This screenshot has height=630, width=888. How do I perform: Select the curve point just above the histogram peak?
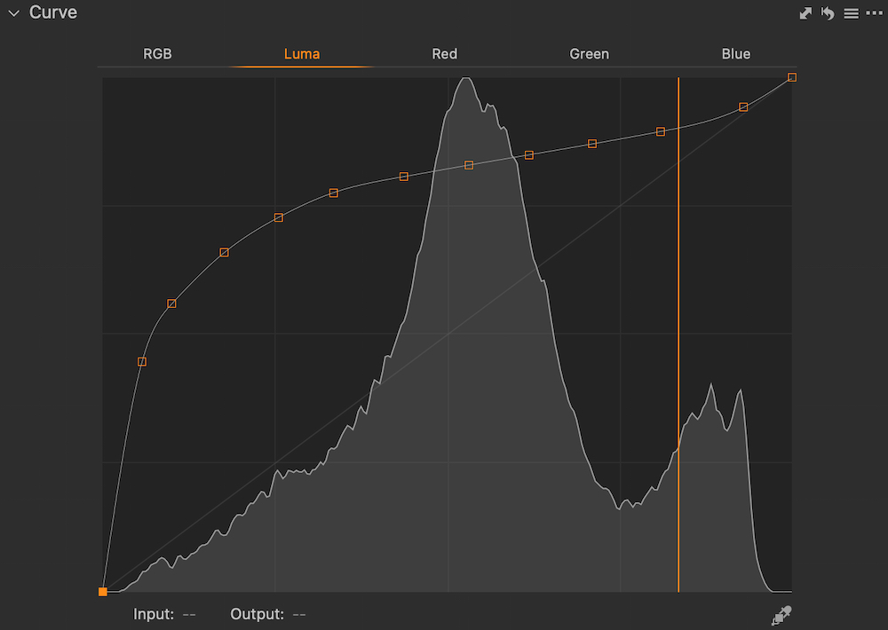(470, 165)
